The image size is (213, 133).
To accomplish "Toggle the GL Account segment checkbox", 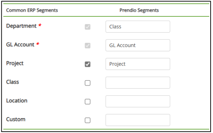I will [x=88, y=46].
